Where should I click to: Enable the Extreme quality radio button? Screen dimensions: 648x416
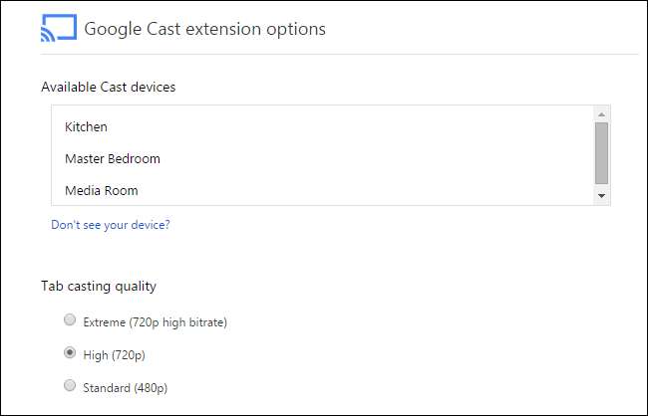pos(69,320)
